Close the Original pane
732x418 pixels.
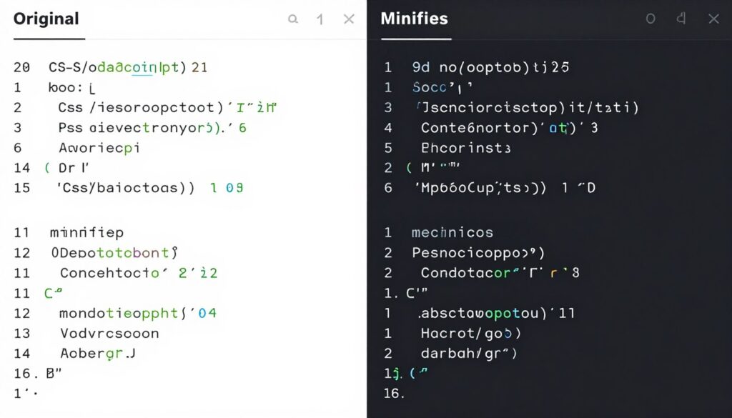point(349,19)
